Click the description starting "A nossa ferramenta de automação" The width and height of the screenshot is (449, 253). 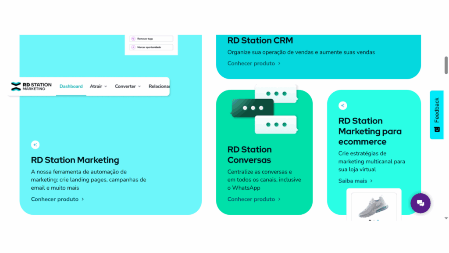pyautogui.click(x=89, y=180)
